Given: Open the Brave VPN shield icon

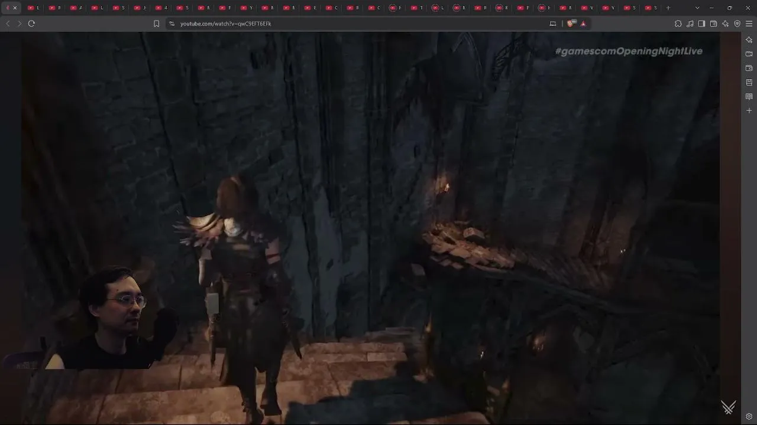Looking at the screenshot, I should click(x=737, y=24).
